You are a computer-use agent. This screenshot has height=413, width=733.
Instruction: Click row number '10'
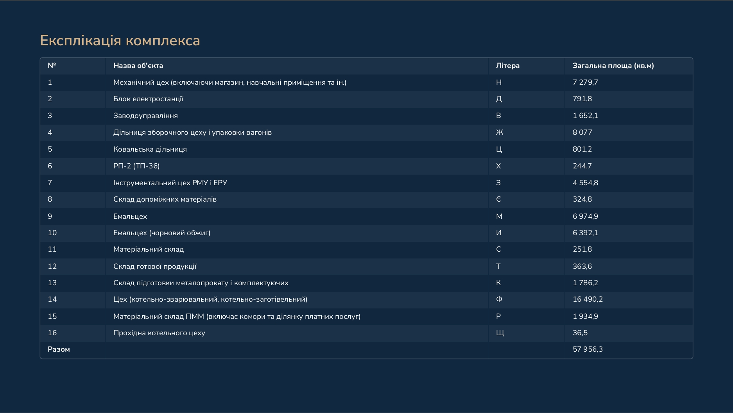click(52, 233)
